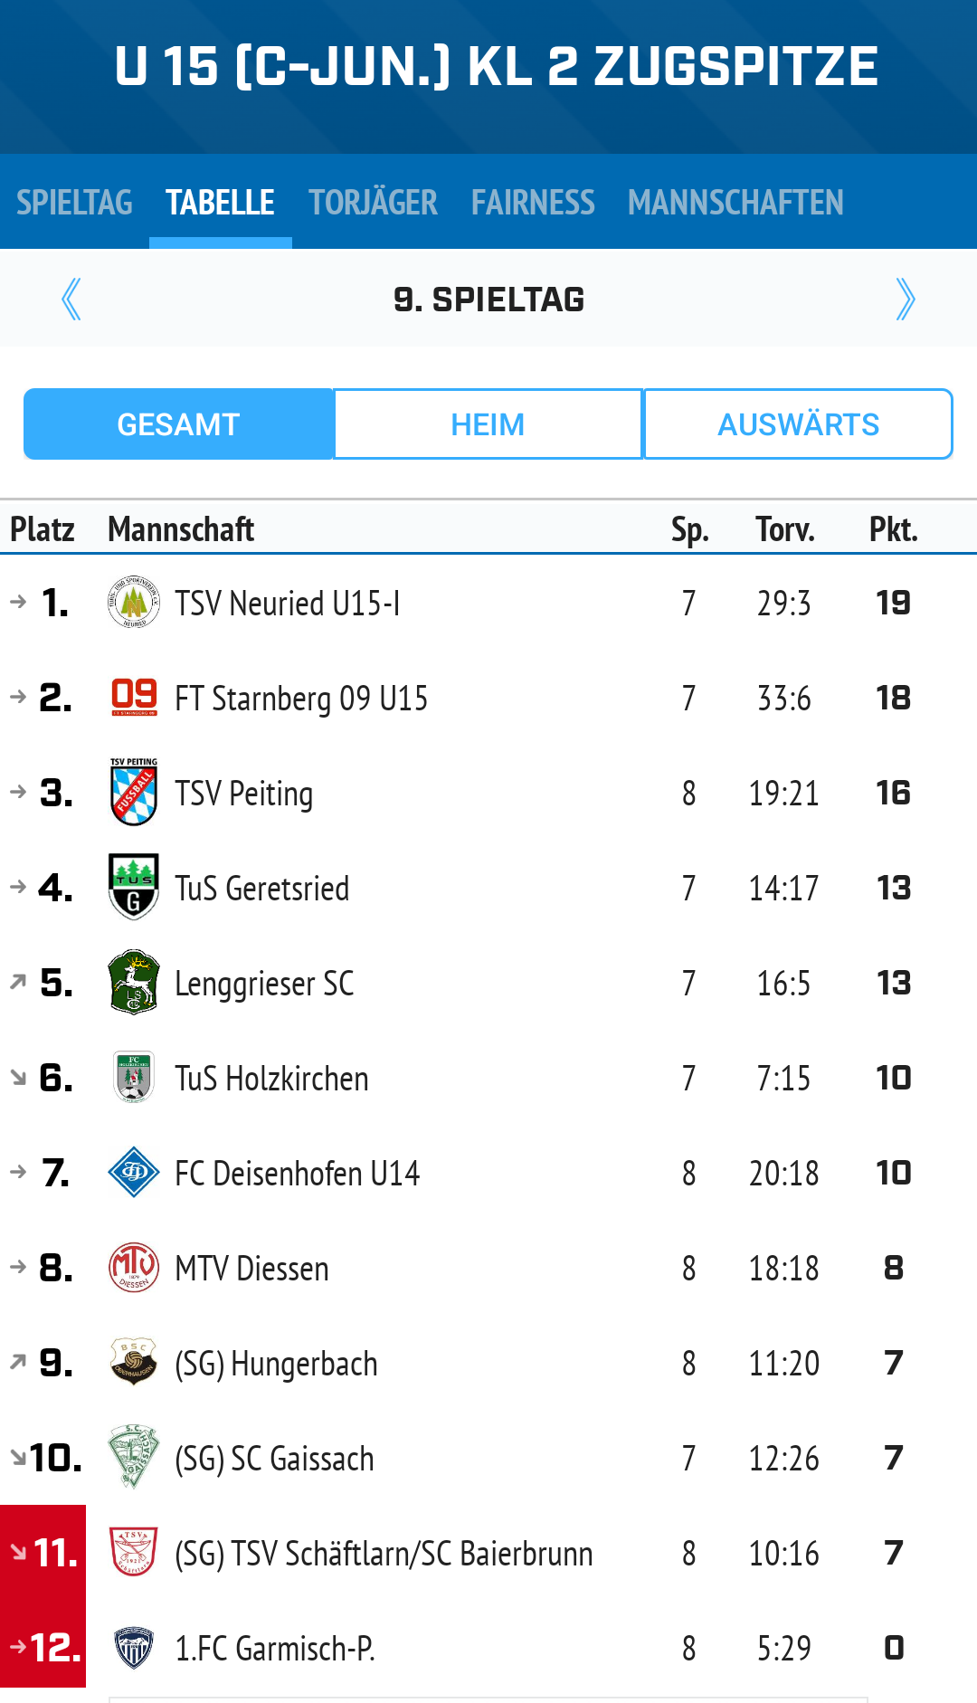Open (SG) TSV Schäftlarn/SC Baierbrunn team page
Image resolution: width=977 pixels, height=1703 pixels.
coord(384,1554)
